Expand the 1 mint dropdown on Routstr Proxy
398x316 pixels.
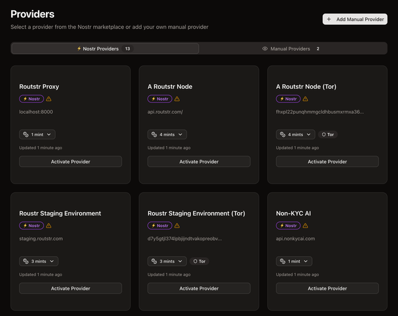tap(37, 134)
